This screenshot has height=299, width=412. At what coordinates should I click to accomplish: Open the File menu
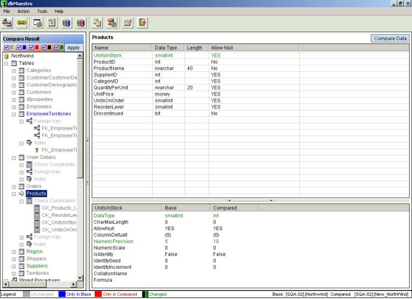pyautogui.click(x=6, y=11)
